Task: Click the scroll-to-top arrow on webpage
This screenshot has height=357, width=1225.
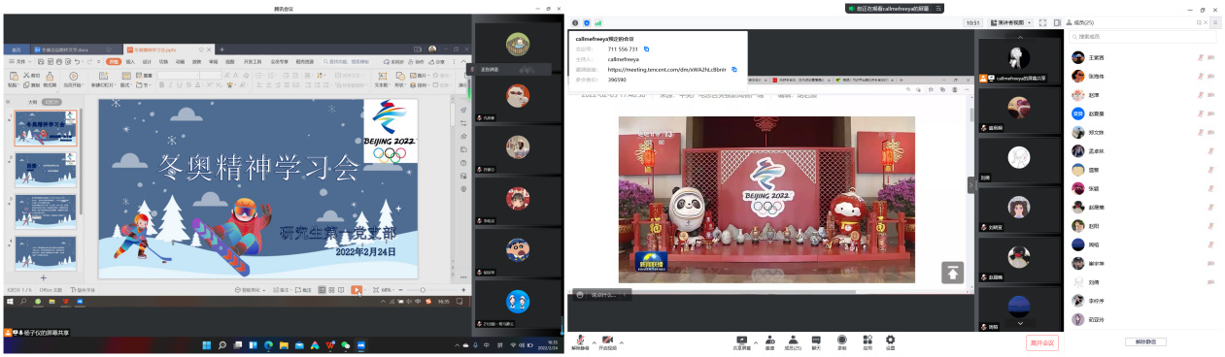Action: pos(953,273)
